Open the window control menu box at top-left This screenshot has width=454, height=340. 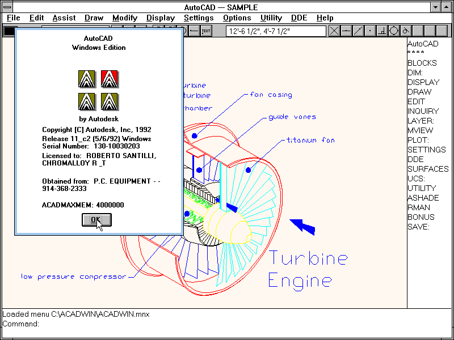coord(7,7)
